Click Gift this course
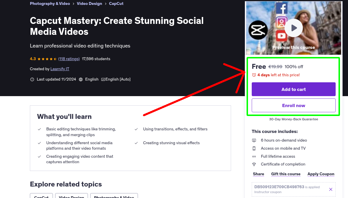Screen dimensions: 348x198 [x=286, y=174]
